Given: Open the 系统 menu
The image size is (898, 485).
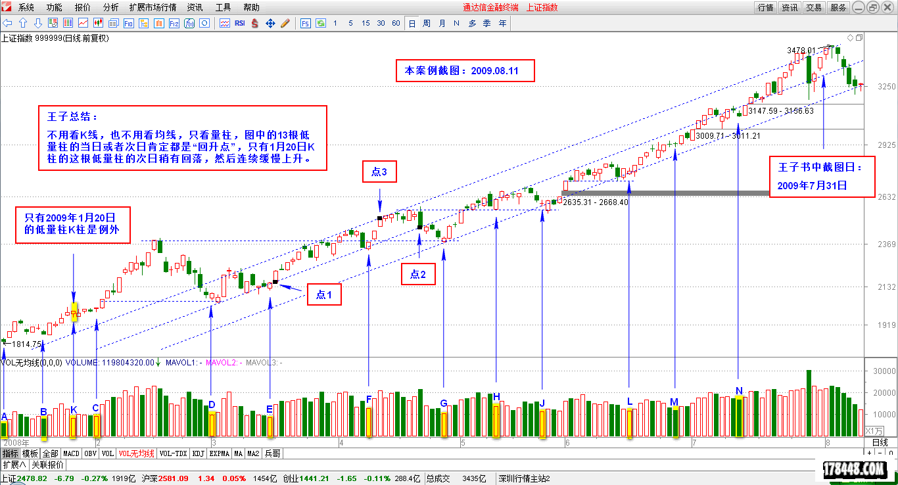Looking at the screenshot, I should [x=26, y=7].
